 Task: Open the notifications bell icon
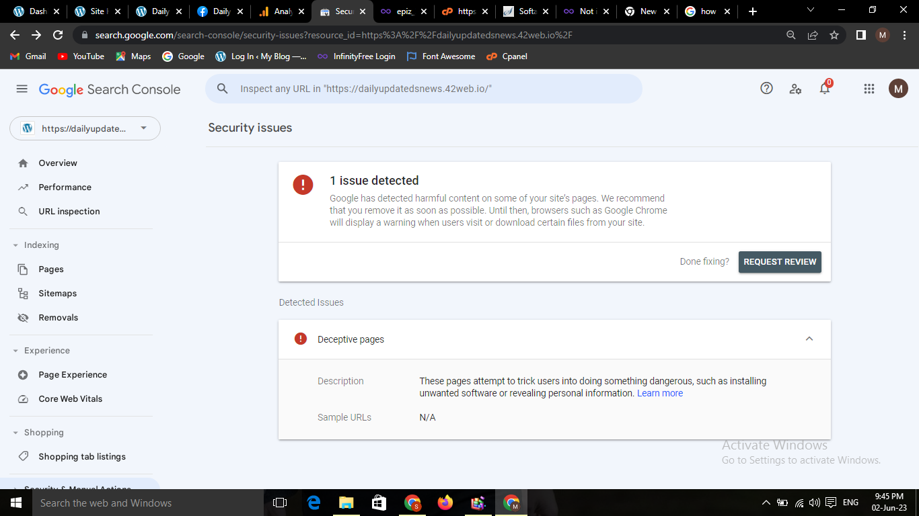click(x=824, y=89)
